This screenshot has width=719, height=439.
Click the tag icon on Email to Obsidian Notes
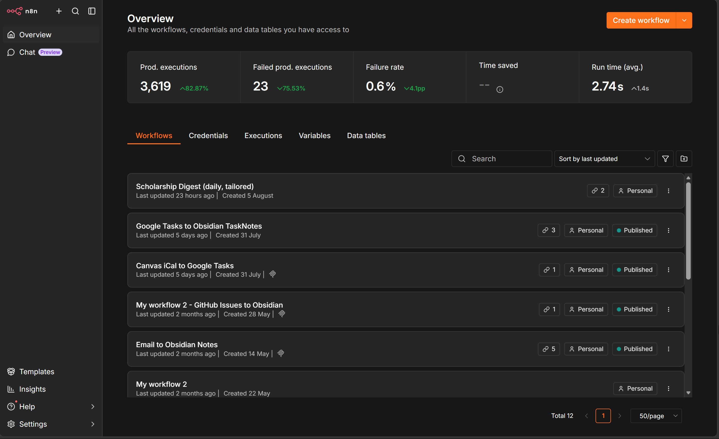click(281, 354)
